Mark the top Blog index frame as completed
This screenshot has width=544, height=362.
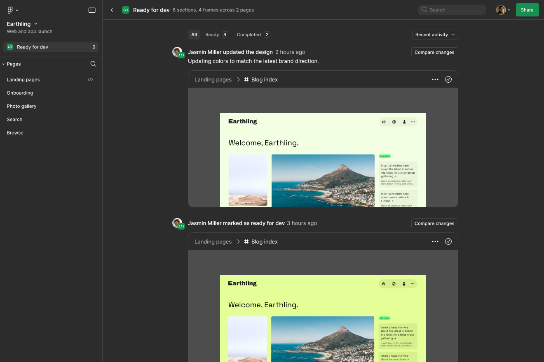[x=448, y=79]
